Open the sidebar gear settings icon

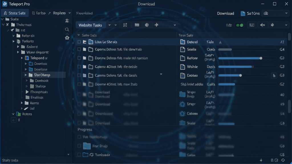click(67, 38)
